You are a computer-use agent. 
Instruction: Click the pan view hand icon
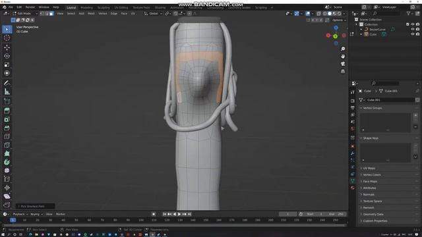point(343,57)
